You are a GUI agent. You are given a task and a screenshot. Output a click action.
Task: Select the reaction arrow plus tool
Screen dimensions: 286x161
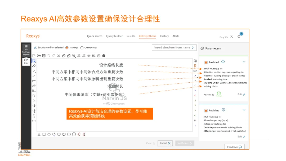(34, 116)
